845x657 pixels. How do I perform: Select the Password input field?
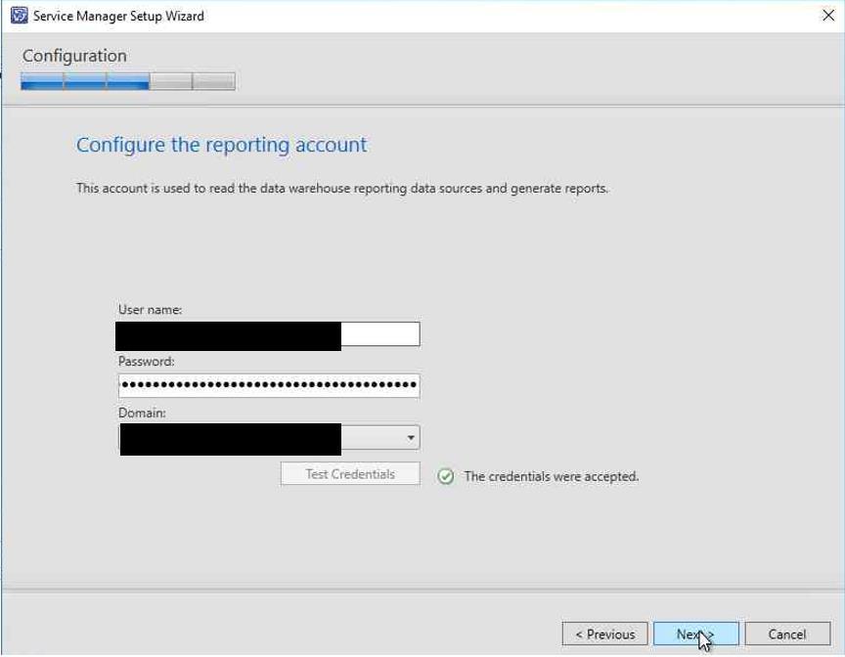pos(268,385)
